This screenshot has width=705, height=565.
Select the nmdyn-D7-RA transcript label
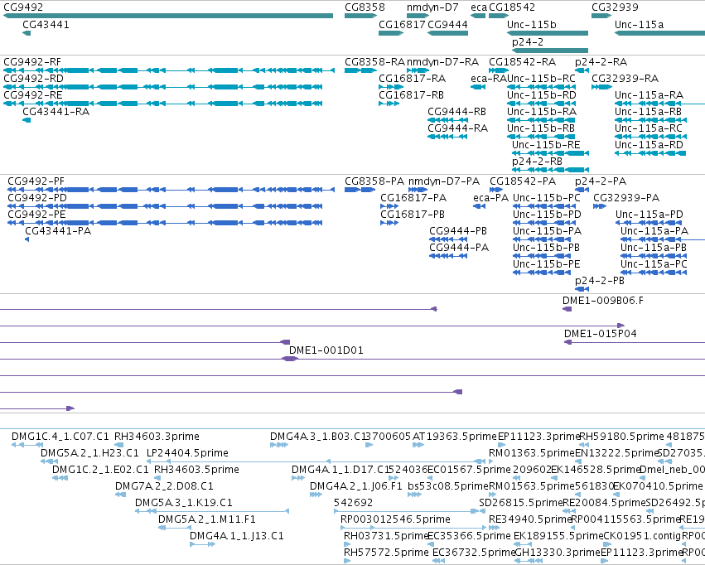pyautogui.click(x=443, y=62)
